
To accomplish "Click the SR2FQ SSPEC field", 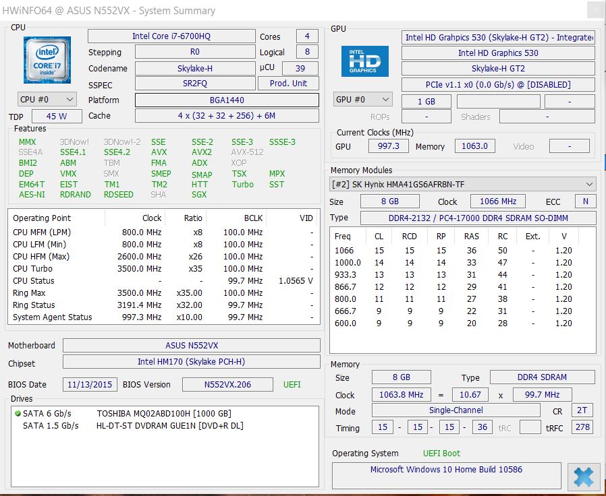I will tap(195, 84).
